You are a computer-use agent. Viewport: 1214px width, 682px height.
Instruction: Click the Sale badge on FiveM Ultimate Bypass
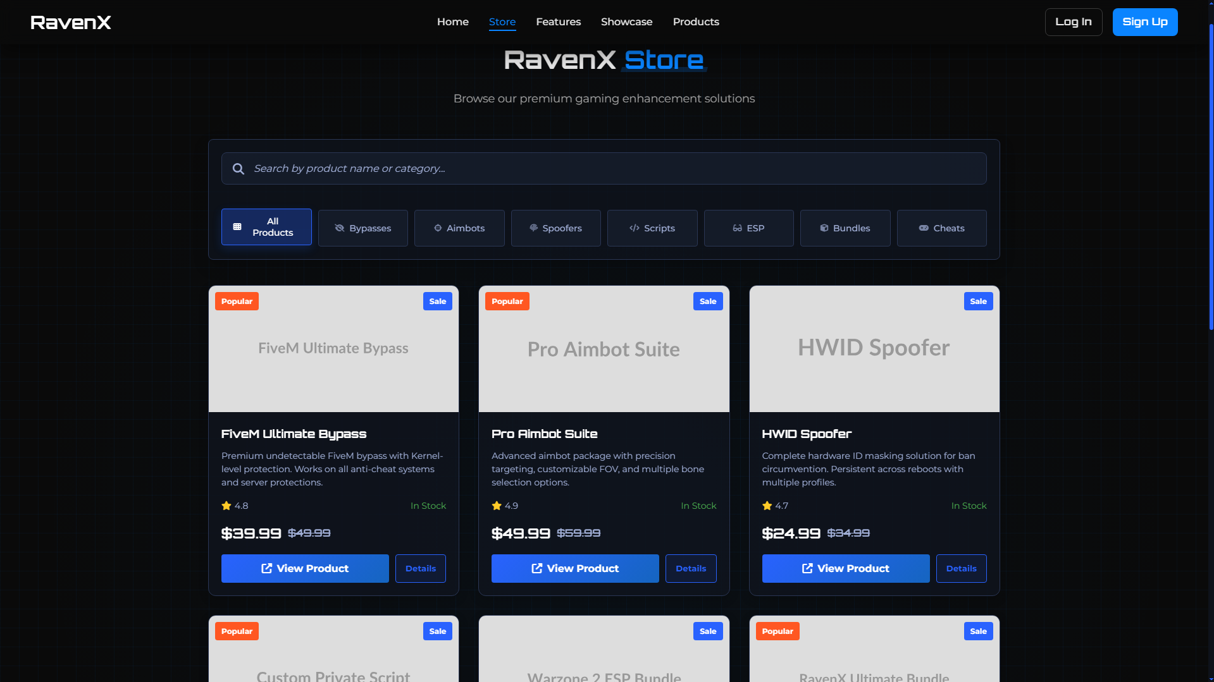click(x=438, y=301)
